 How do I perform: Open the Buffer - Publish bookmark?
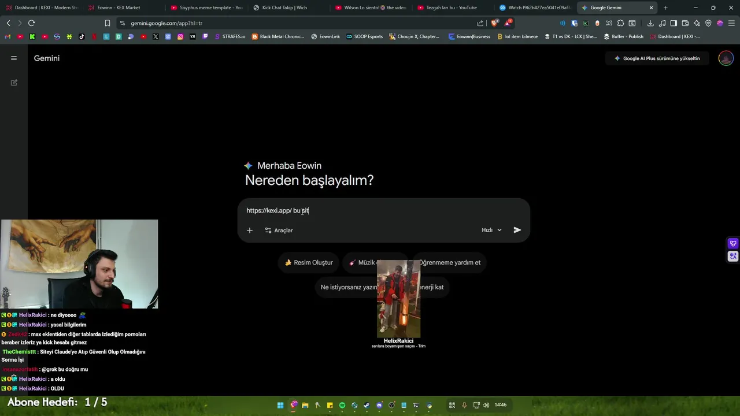click(x=624, y=36)
